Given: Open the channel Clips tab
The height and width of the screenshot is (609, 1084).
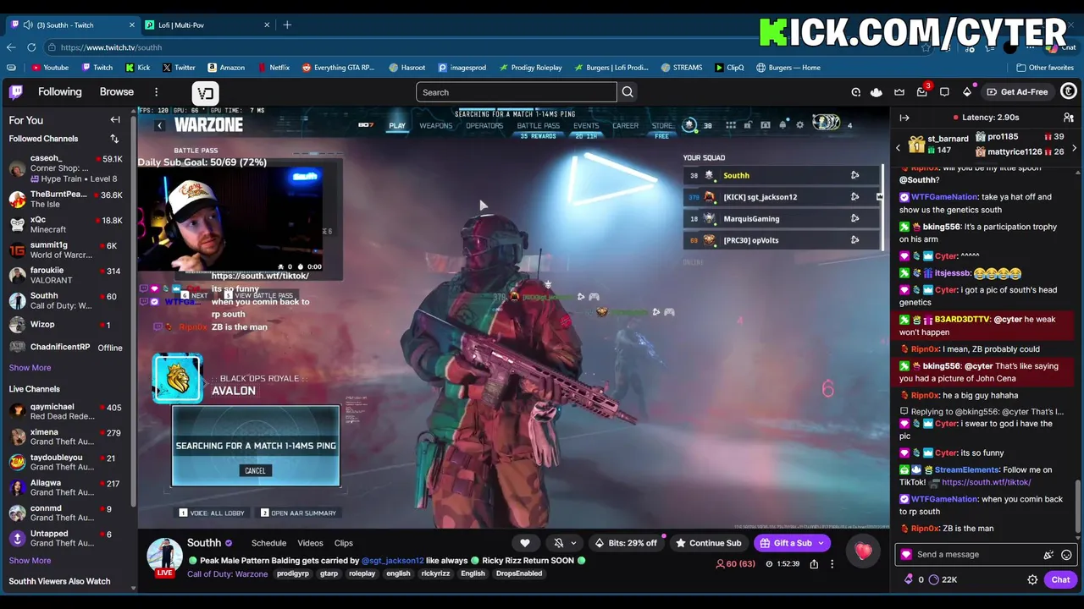Looking at the screenshot, I should click(x=343, y=543).
